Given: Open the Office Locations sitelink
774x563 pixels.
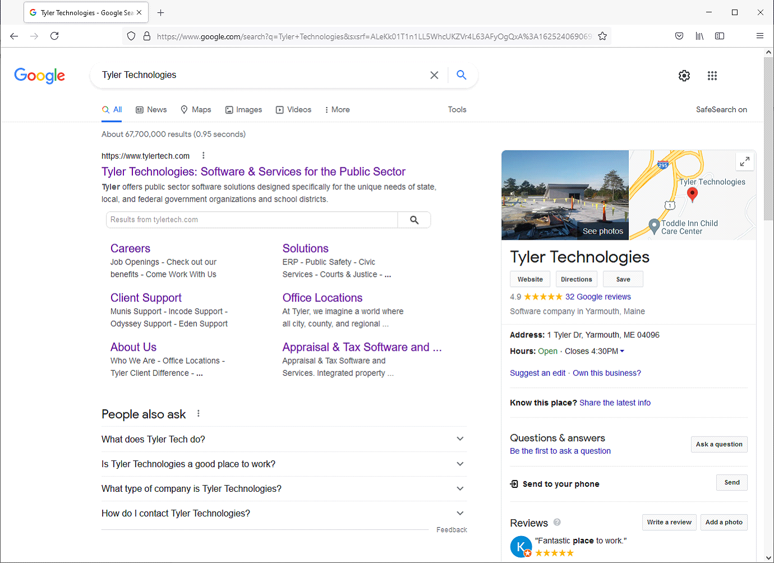Looking at the screenshot, I should tap(322, 297).
